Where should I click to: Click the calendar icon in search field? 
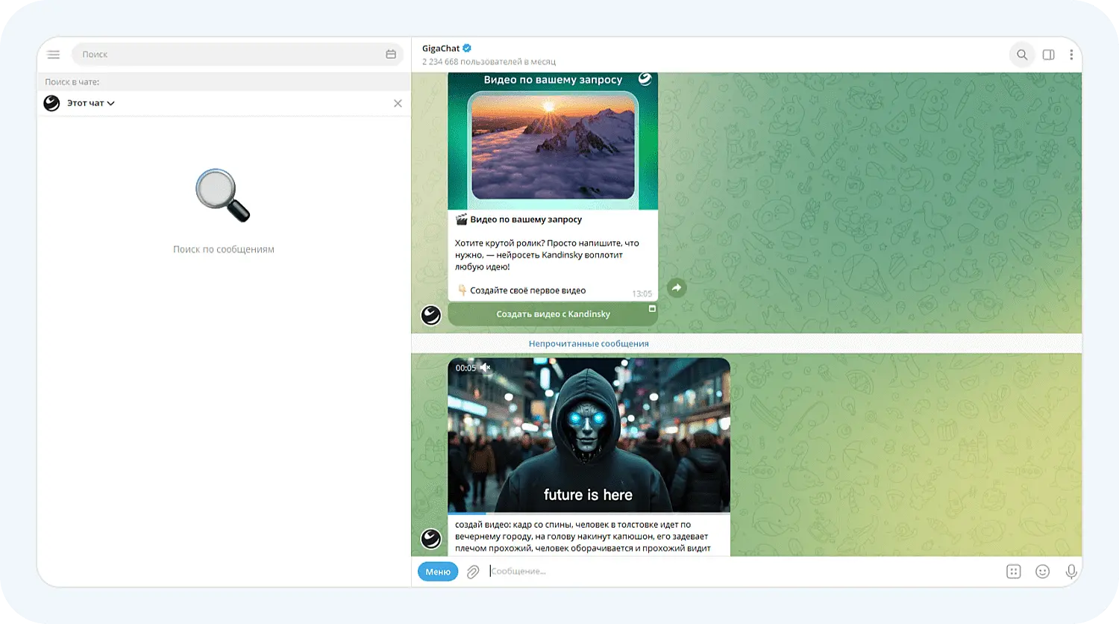coord(391,54)
